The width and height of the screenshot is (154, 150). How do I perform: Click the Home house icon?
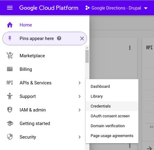pos(10,25)
